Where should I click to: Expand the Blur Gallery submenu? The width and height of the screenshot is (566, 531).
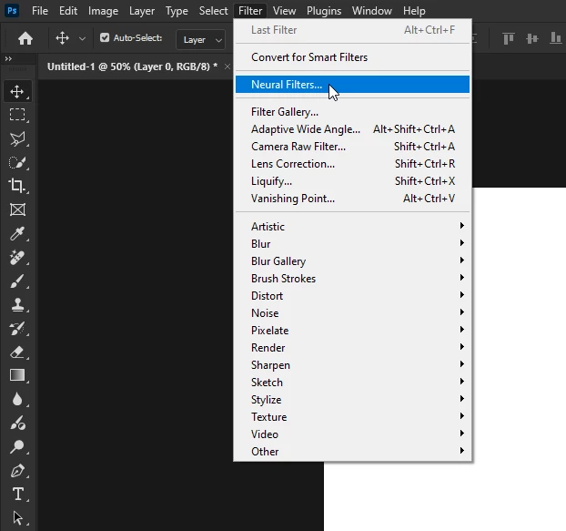[x=352, y=261]
